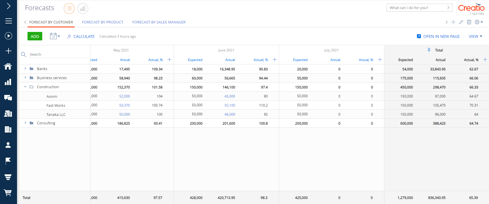Add a new forecast tab with plus icon
Image resolution: width=489 pixels, height=204 pixels.
click(x=453, y=22)
